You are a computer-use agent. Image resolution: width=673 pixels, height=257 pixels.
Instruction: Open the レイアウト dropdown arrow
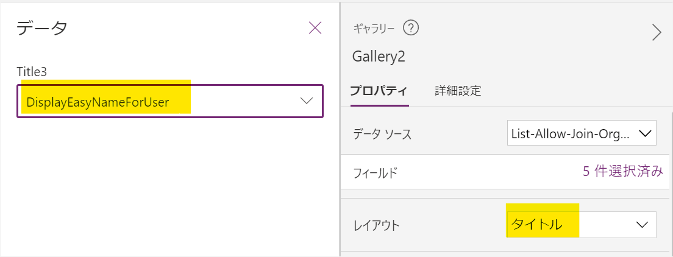(642, 225)
